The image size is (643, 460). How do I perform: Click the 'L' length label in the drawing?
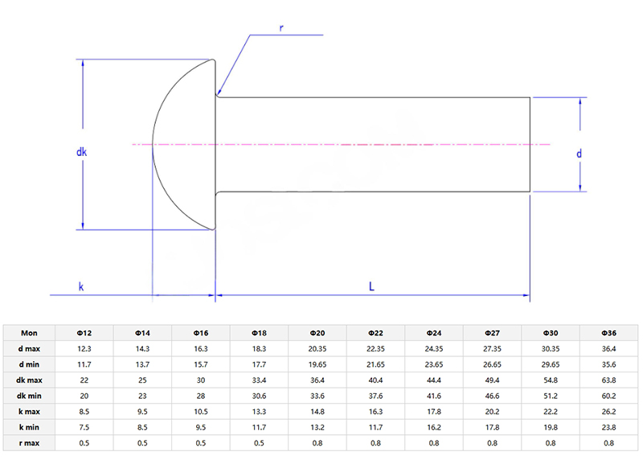click(x=371, y=285)
